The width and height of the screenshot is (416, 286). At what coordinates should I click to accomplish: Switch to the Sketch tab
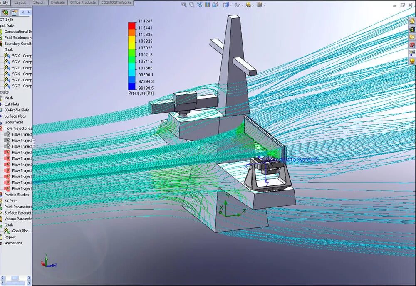coord(39,2)
